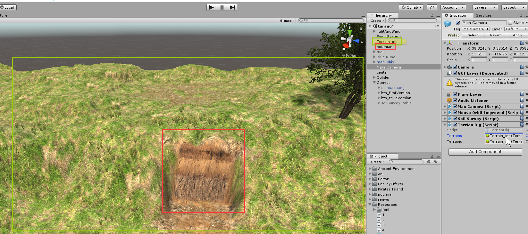Open the Audio Listener help icon
The height and width of the screenshot is (234, 528).
[522, 100]
